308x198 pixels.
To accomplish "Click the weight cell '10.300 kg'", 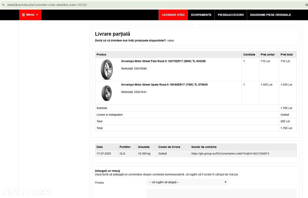I will (144, 154).
